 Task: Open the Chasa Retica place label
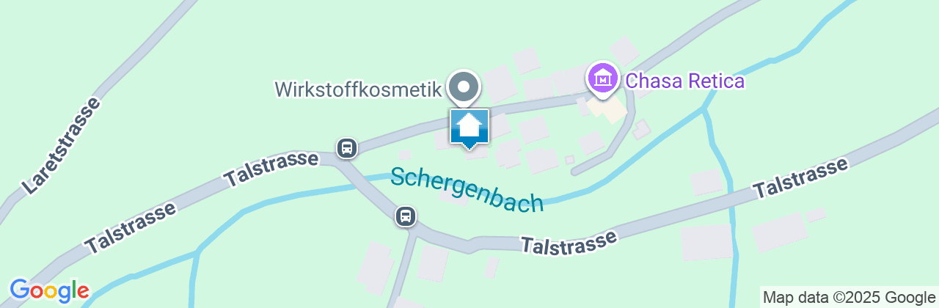[x=685, y=81]
